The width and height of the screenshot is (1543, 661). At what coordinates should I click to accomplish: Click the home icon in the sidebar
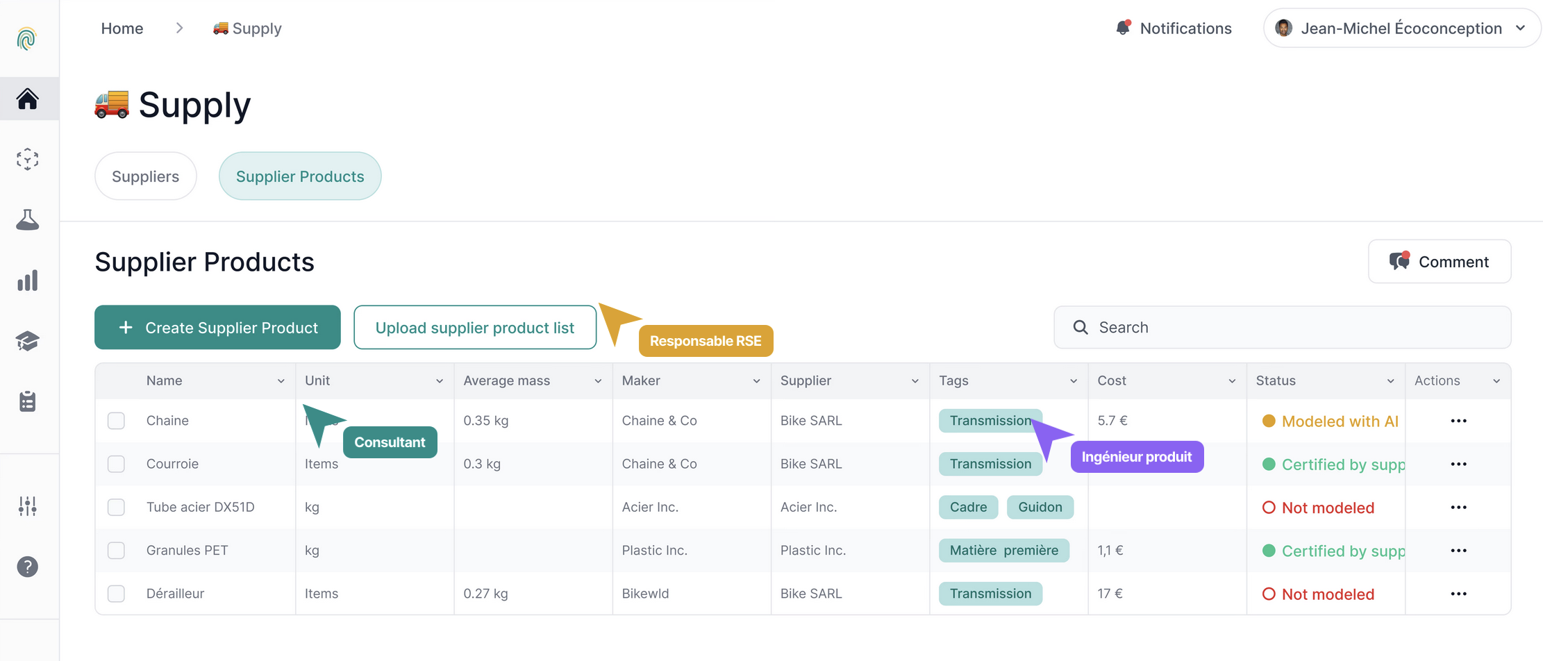(28, 99)
